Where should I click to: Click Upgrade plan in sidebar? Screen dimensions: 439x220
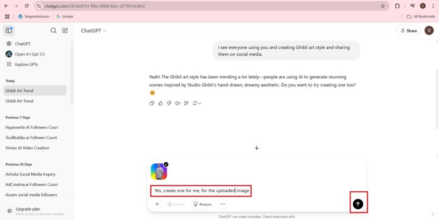tap(35, 211)
